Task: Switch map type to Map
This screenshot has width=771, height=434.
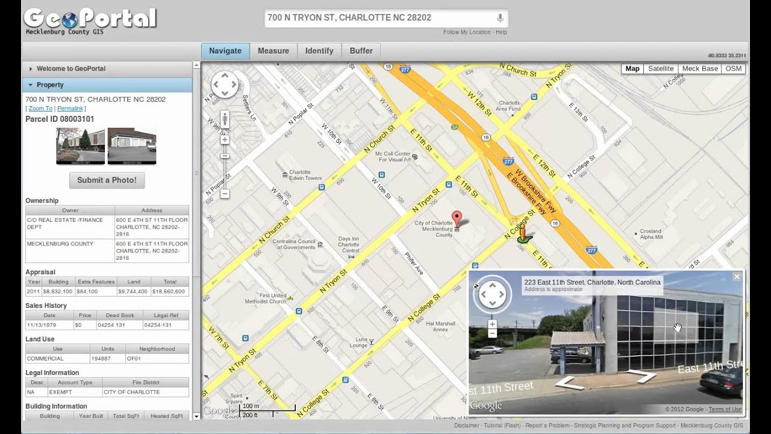Action: 632,69
